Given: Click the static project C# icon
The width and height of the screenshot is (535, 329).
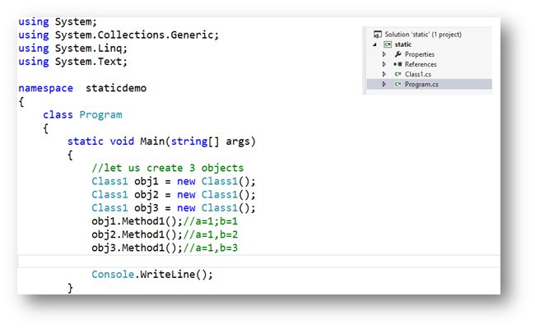Looking at the screenshot, I should point(388,44).
